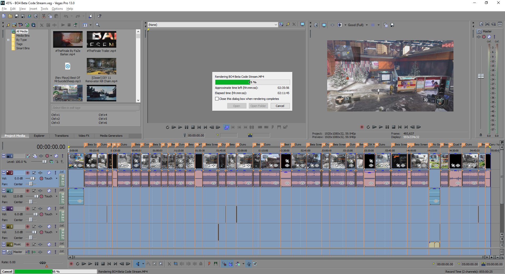Open the Tools menu
This screenshot has height=274, width=505.
[x=44, y=9]
